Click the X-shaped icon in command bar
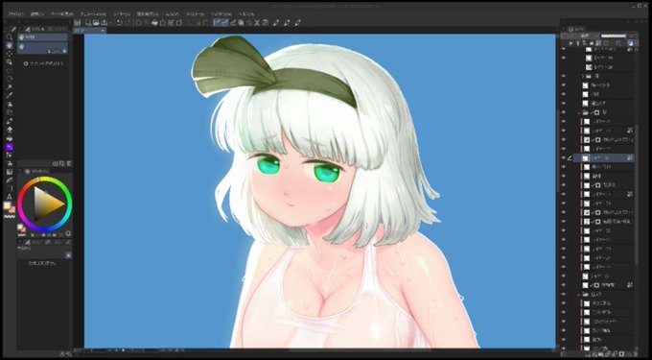 257,22
